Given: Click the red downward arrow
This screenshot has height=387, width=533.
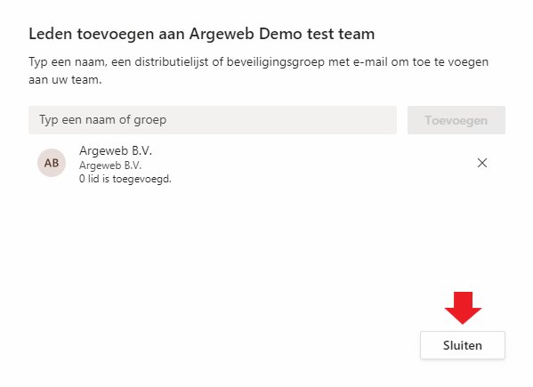Looking at the screenshot, I should [x=463, y=308].
